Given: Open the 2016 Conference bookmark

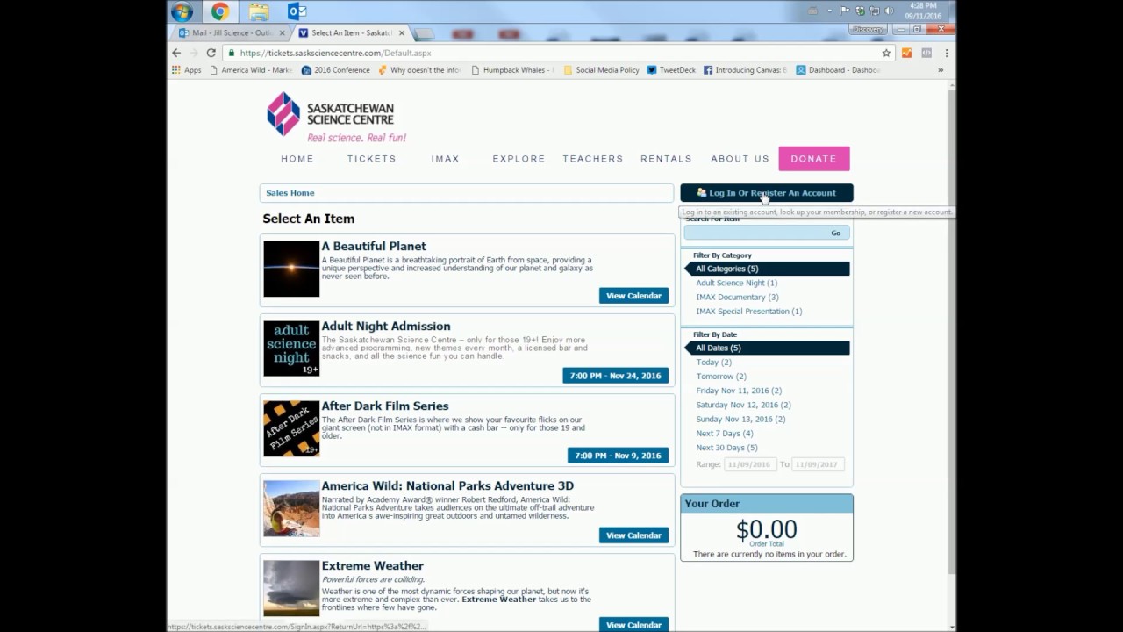Looking at the screenshot, I should pos(336,70).
